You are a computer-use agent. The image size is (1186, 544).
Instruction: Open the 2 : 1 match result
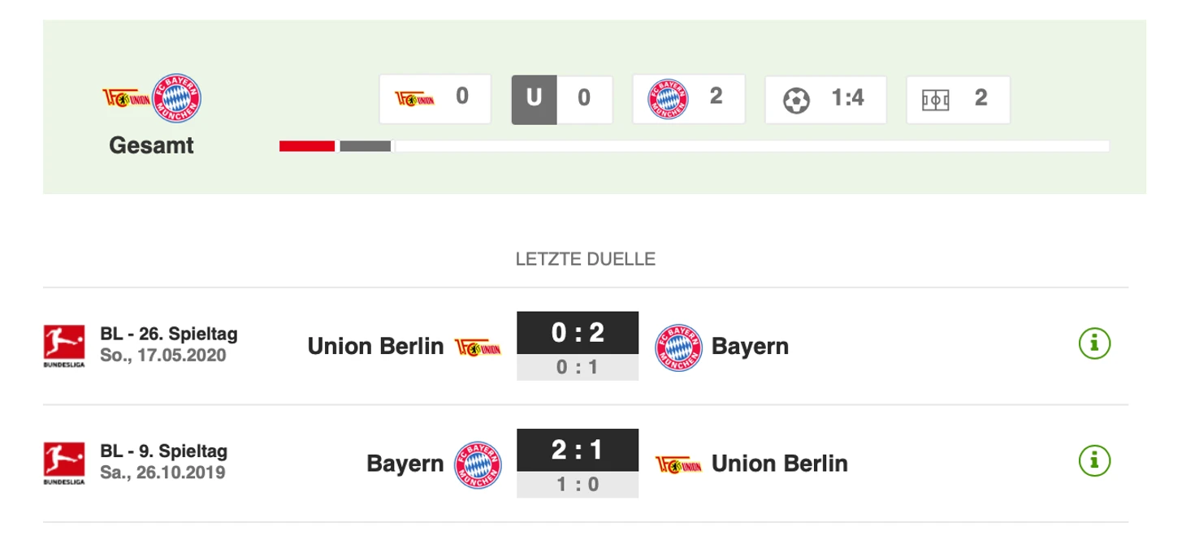[577, 450]
